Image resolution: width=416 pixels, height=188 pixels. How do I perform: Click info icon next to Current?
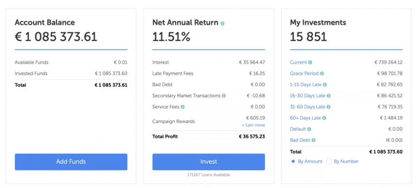pyautogui.click(x=310, y=62)
